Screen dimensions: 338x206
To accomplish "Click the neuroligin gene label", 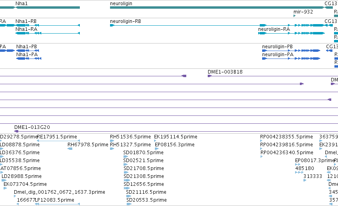I will [x=121, y=4].
